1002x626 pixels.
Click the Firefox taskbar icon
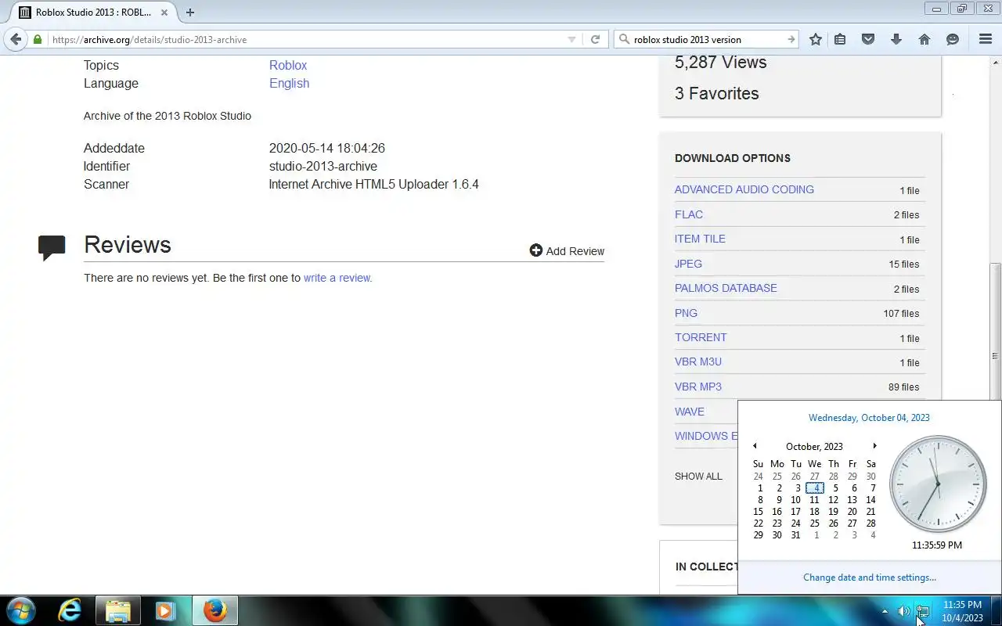coord(215,611)
